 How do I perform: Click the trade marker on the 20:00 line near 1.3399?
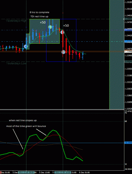pos(63,52)
